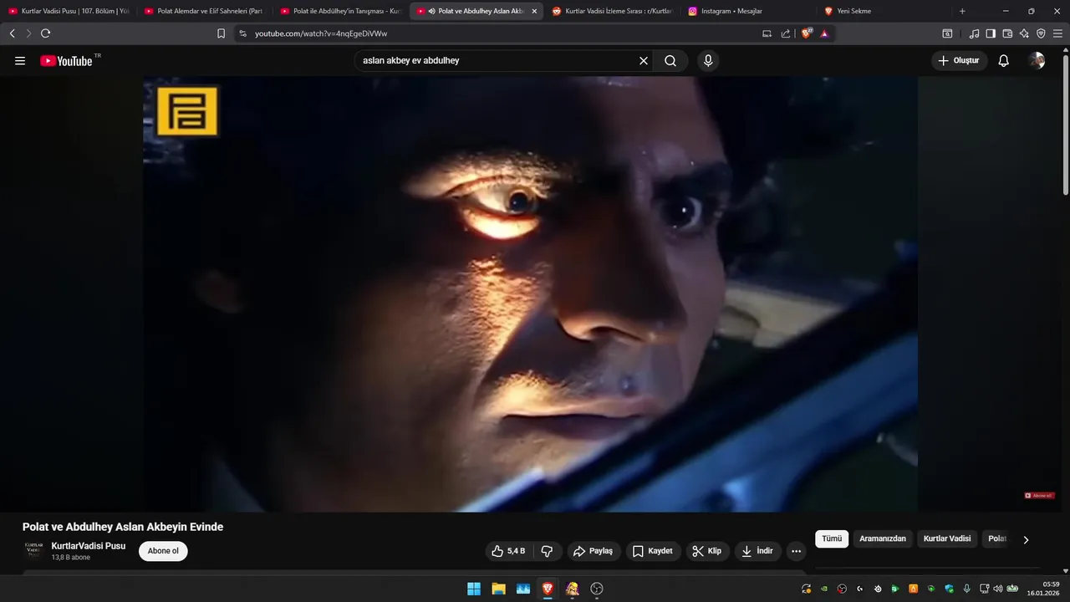Reload the page with the refresh icon
The width and height of the screenshot is (1070, 602).
click(x=46, y=33)
